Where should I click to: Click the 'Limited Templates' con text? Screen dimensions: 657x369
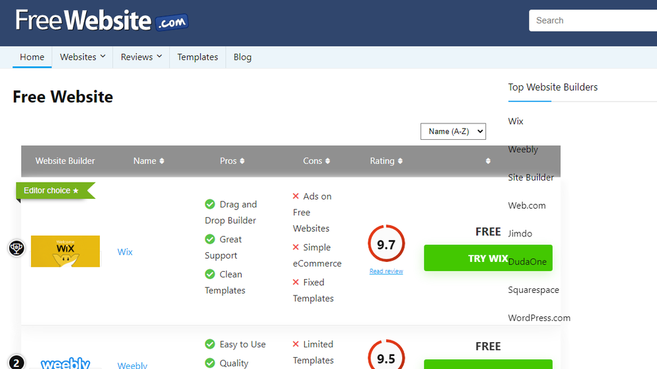coord(313,352)
